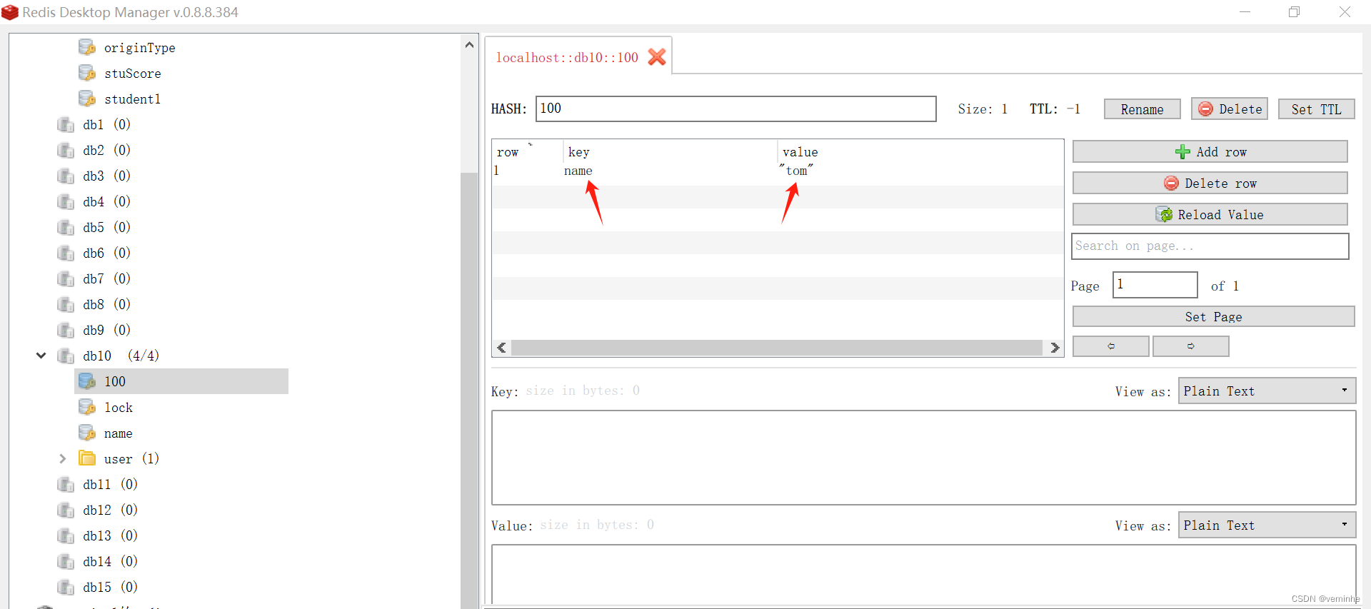Click the user namespace folder icon
This screenshot has width=1371, height=609.
click(87, 458)
